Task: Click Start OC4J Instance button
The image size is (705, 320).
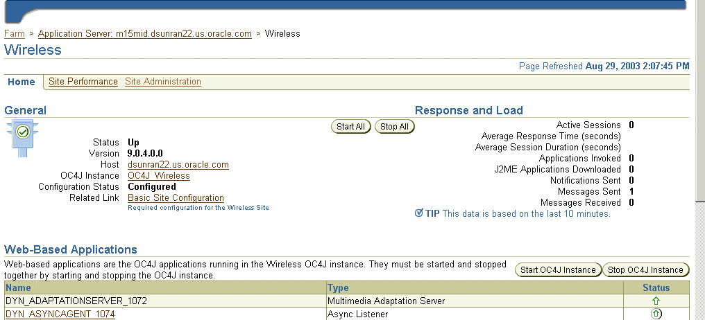Action: 558,269
